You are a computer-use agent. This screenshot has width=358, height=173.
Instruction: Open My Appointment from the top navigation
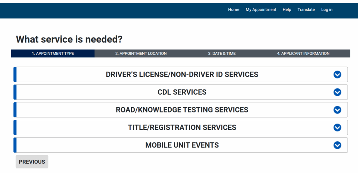[261, 10]
